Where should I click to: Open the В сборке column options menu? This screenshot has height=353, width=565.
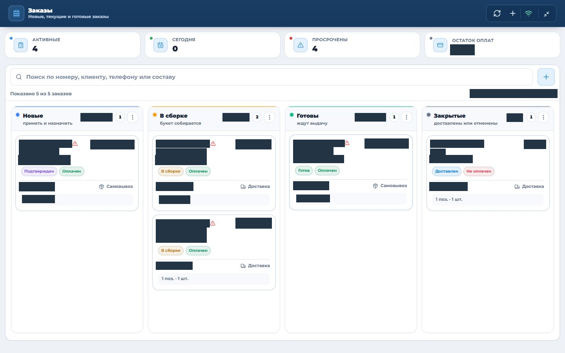pos(270,117)
